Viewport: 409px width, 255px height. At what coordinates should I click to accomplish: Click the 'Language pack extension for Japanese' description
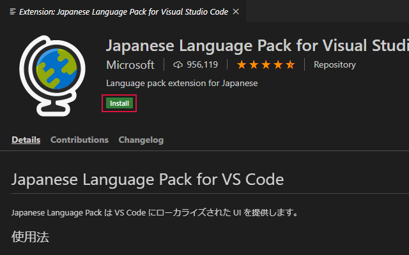181,84
